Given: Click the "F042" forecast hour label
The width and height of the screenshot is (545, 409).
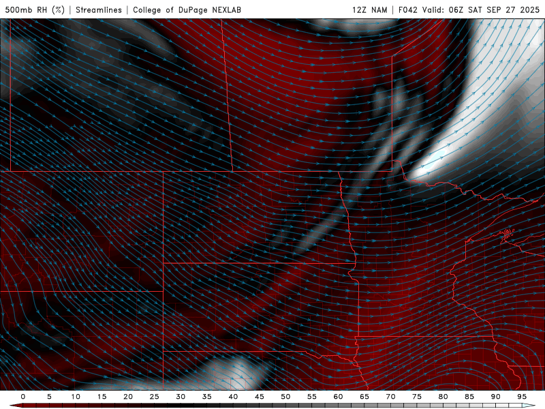Looking at the screenshot, I should [407, 10].
